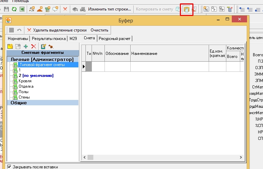Image resolution: width=263 pixels, height=169 pixels.
Task: Click the highlighted buffer icon in main toolbar
Action: pyautogui.click(x=186, y=9)
